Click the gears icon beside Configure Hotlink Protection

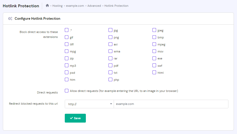(10, 19)
